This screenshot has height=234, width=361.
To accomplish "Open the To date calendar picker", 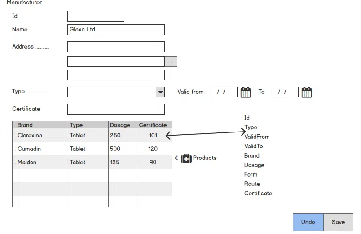I will [x=306, y=93].
